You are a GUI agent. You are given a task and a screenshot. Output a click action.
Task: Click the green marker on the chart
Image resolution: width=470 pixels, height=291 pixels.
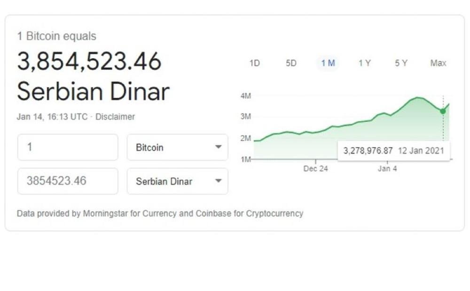click(x=442, y=111)
